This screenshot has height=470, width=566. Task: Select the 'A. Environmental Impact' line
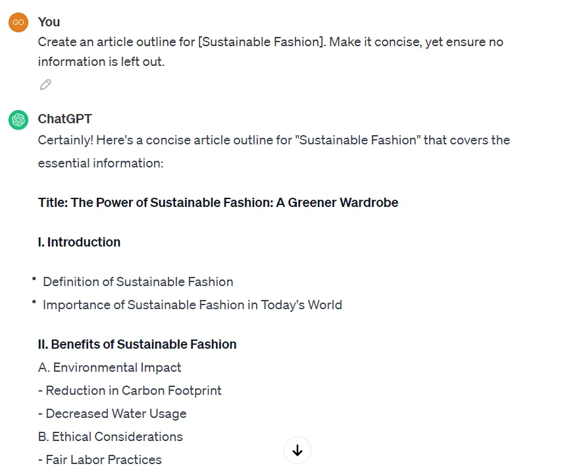pyautogui.click(x=110, y=367)
